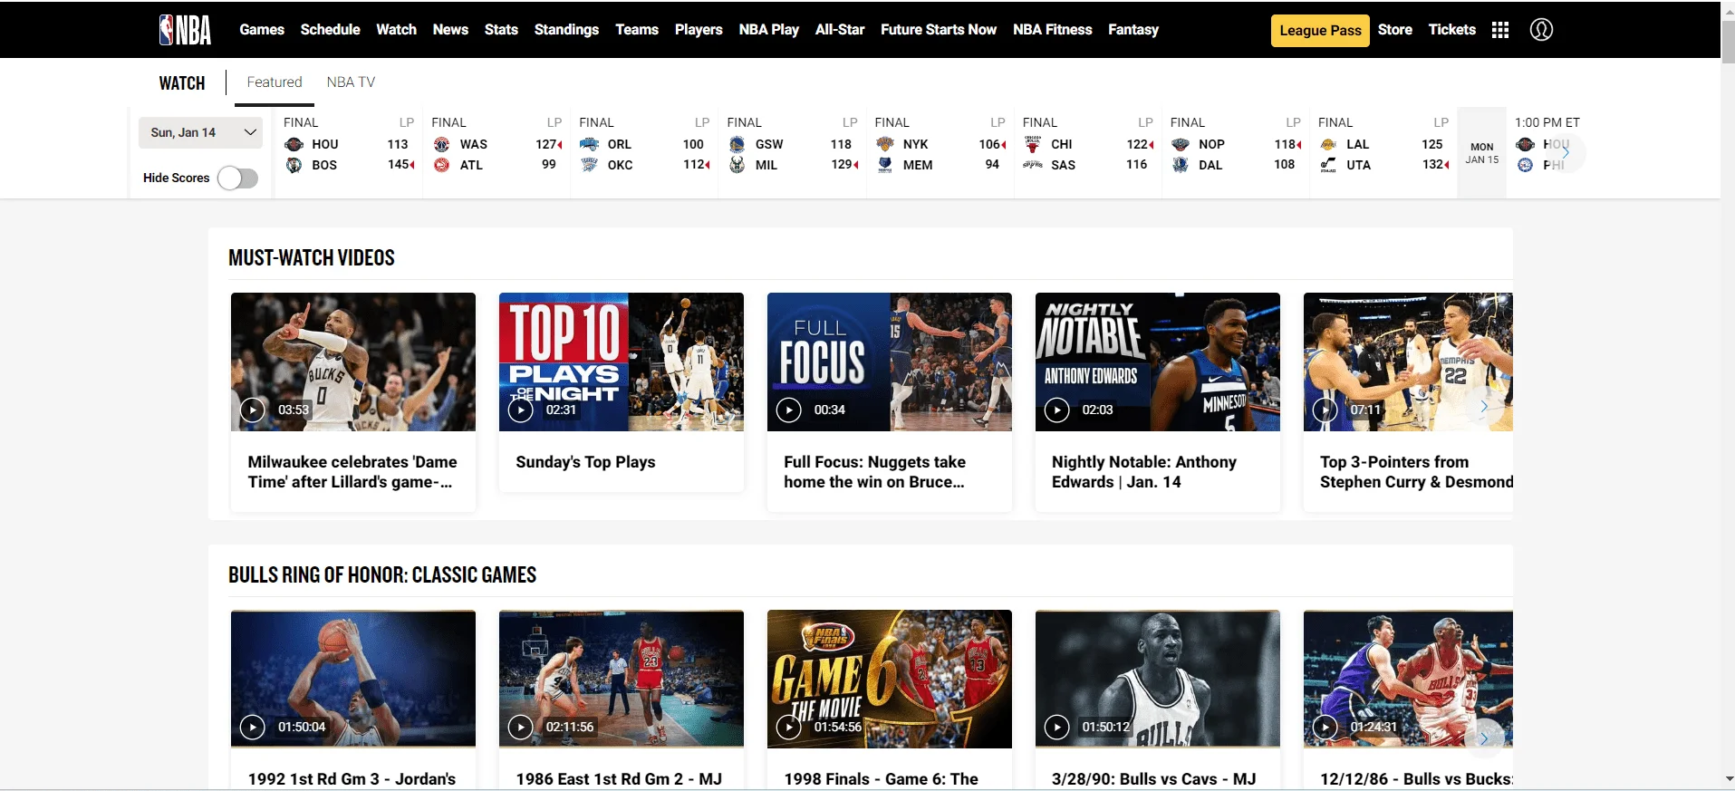Screen dimensions: 1735x791
Task: Play the 1986 East 1st Rd Gm 2 video
Action: coord(520,727)
